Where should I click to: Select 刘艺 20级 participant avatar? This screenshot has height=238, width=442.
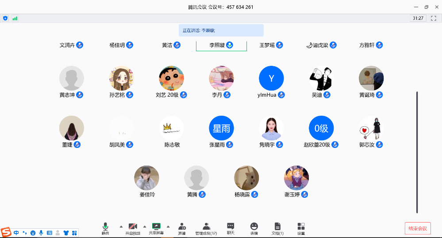point(171,79)
